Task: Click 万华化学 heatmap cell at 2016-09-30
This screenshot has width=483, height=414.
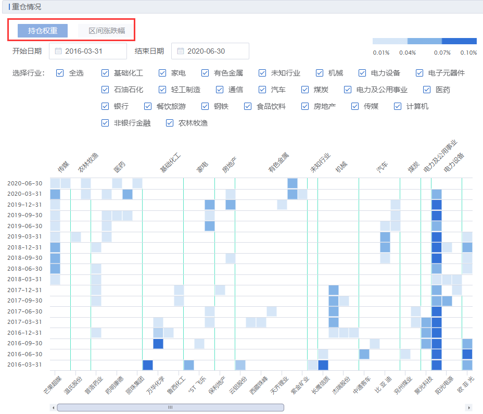Action: coord(158,344)
